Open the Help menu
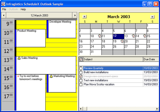 pos(23,9)
